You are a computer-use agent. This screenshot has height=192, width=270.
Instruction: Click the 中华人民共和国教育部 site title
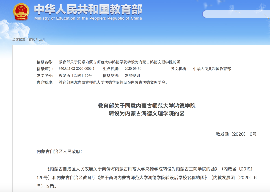[88, 9]
